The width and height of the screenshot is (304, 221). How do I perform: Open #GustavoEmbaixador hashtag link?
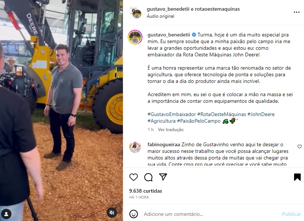(172, 114)
